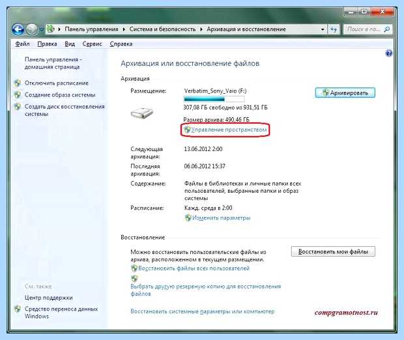The height and width of the screenshot is (340, 404).
Task: Open Выбрать другую резервную копию link
Action: click(206, 290)
